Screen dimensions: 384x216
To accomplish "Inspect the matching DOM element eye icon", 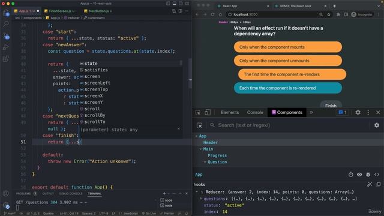I will 359,175.
